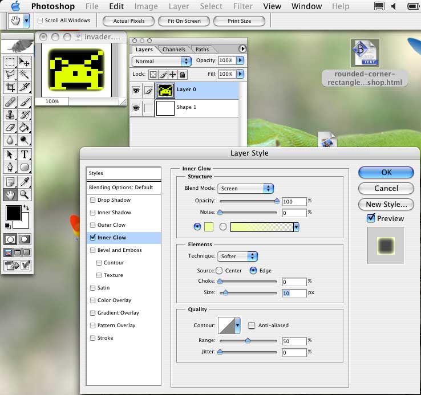Select the History Brush tool
Screen dimensions: 421x395
pos(25,115)
